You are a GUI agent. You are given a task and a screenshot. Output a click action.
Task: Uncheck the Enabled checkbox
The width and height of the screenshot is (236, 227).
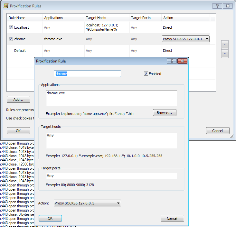146,74
